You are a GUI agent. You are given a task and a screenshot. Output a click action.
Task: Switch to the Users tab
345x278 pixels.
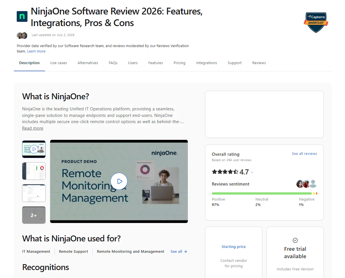point(133,63)
